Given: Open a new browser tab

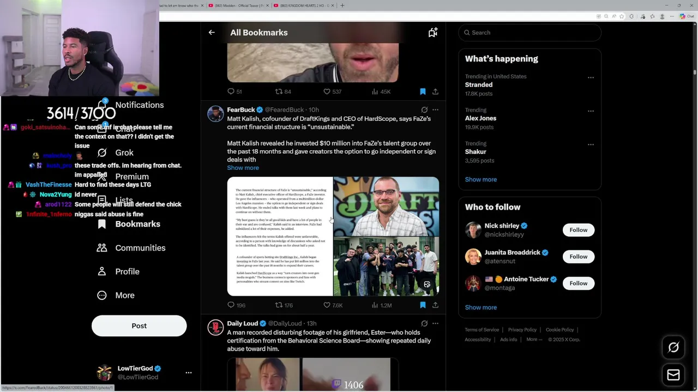Looking at the screenshot, I should (x=342, y=5).
